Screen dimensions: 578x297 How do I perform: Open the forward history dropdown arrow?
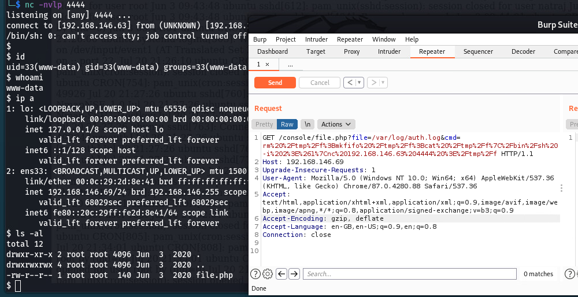(x=383, y=83)
